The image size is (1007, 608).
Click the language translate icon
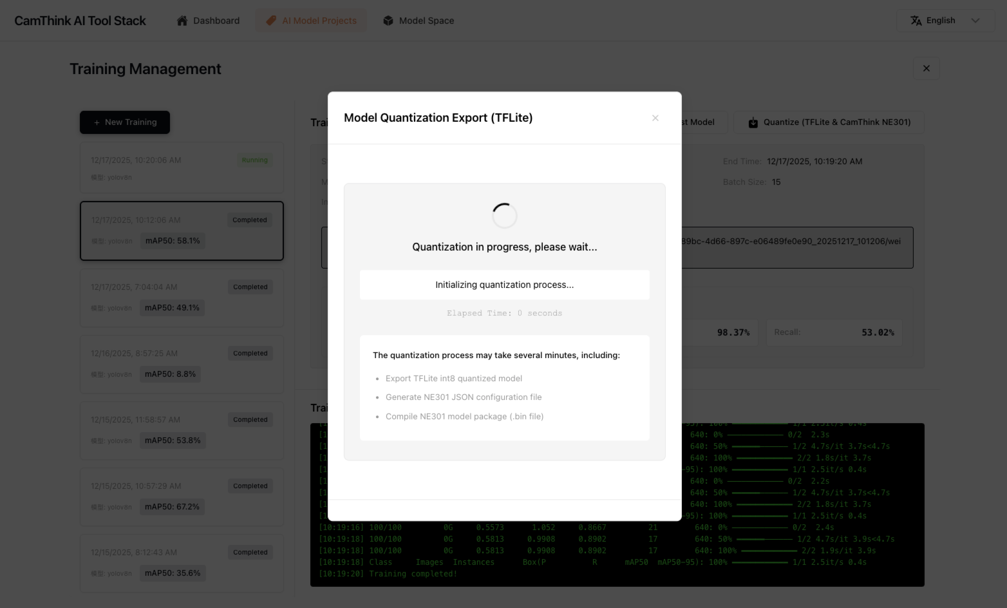click(916, 21)
